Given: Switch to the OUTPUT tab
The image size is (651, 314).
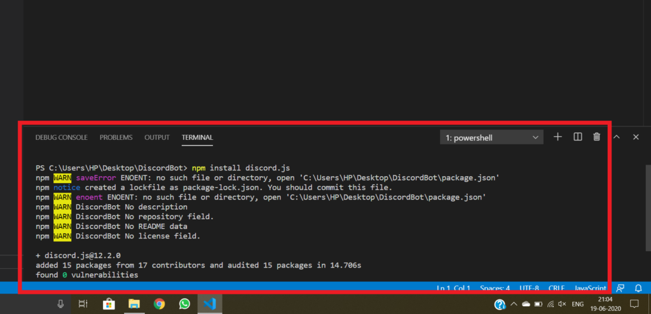Looking at the screenshot, I should pyautogui.click(x=157, y=137).
